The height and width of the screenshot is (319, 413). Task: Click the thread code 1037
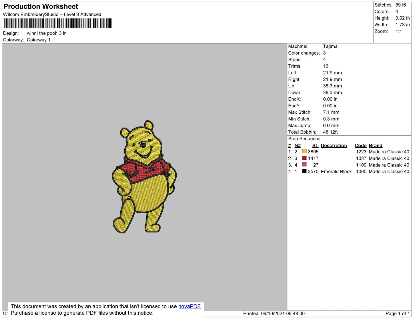(361, 159)
